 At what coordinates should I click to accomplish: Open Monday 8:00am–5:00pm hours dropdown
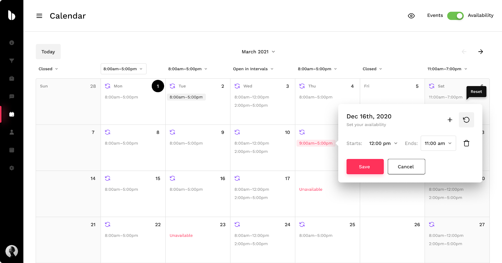(x=123, y=69)
